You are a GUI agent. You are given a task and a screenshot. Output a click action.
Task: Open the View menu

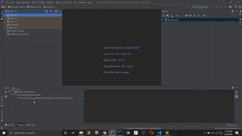18,2
